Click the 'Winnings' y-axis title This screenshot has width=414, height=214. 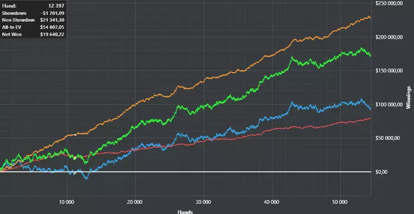[408, 97]
